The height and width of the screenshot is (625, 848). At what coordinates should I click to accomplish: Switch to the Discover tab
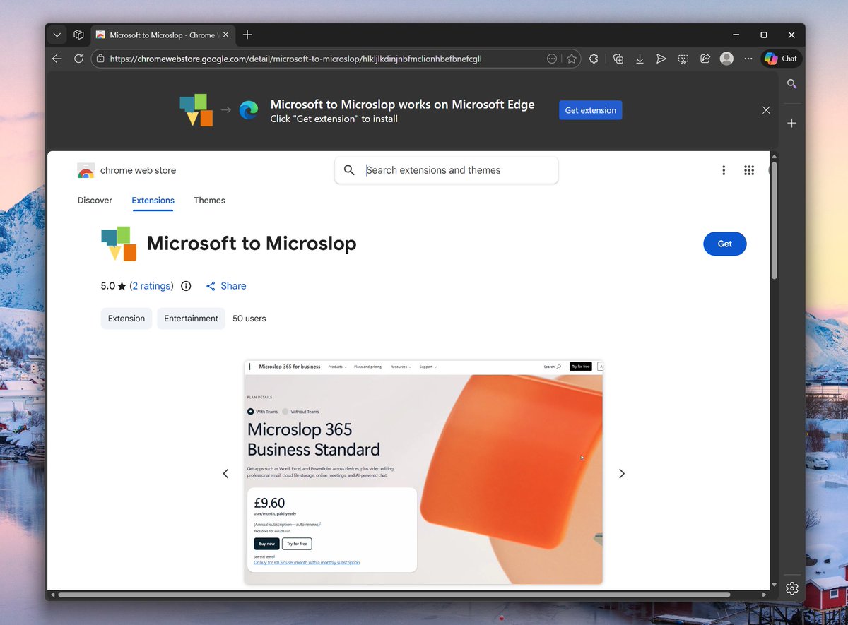(x=95, y=201)
